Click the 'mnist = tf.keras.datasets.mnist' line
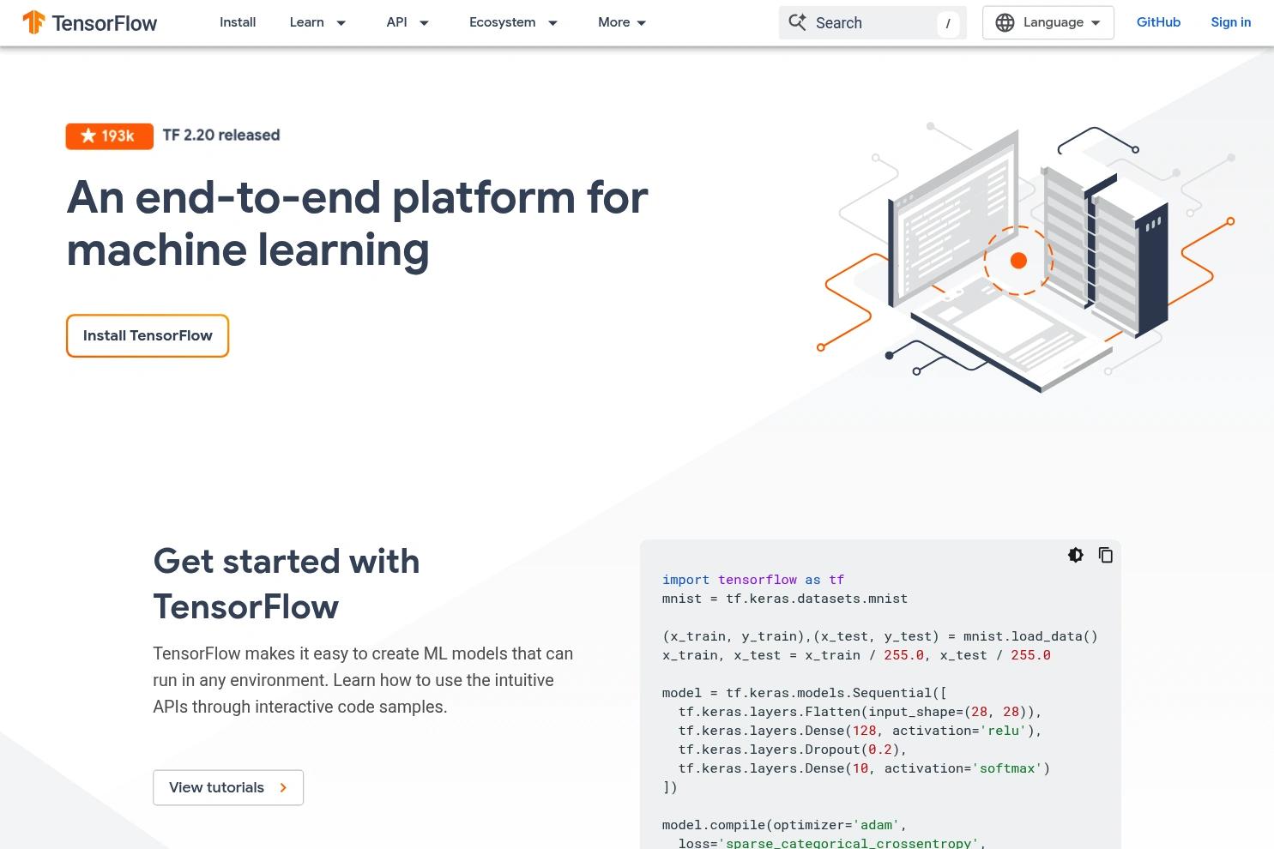 (x=785, y=599)
